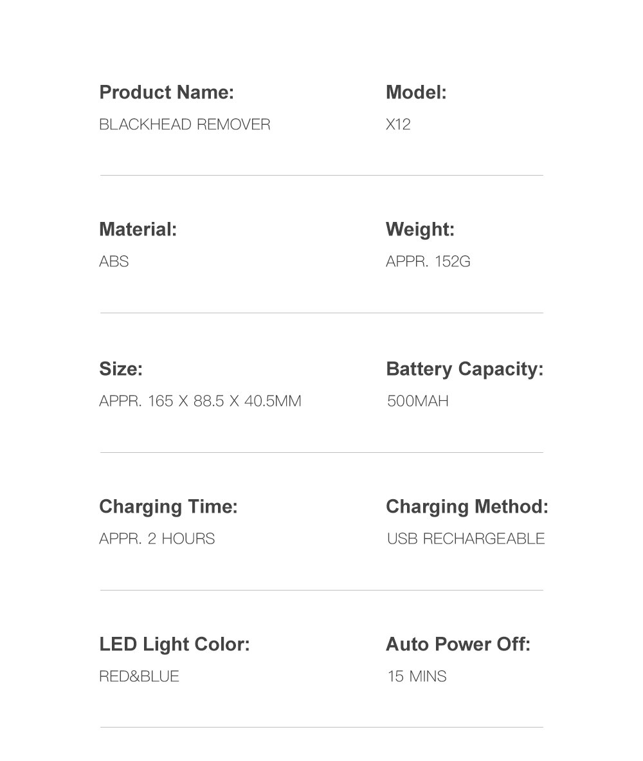Screen dimensions: 643x761
Task: Click the Charging Method heading
Action: (467, 507)
